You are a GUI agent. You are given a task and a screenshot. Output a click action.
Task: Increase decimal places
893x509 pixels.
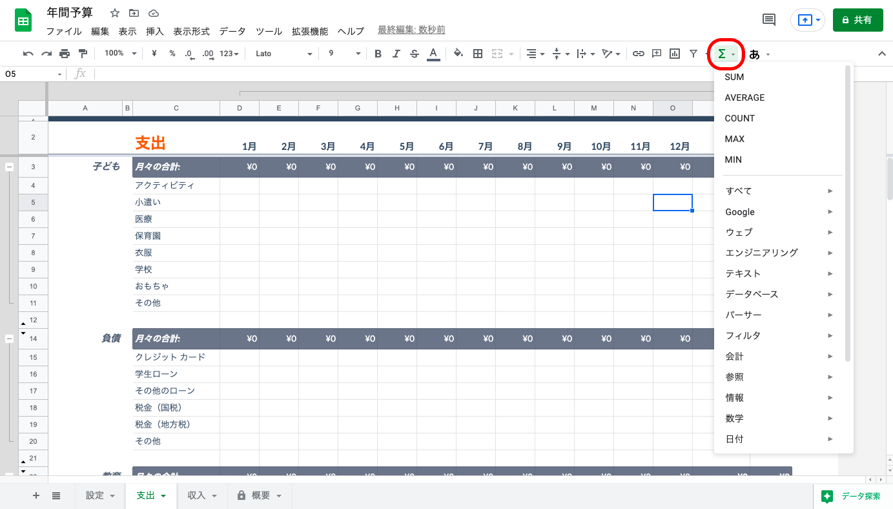coord(207,54)
